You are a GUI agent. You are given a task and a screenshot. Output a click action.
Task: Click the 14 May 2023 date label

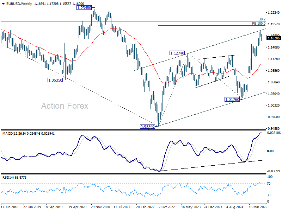pos(191,207)
